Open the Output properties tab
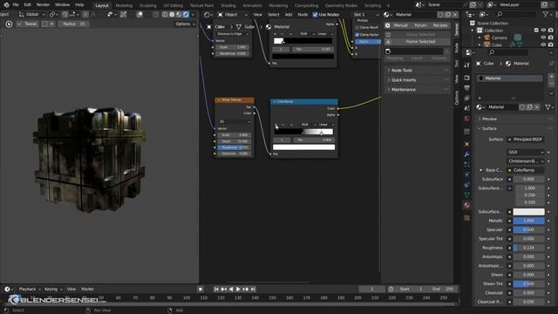This screenshot has width=558, height=314. tap(467, 88)
